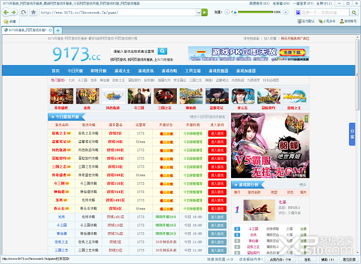Open the 游戏答题器 navigation item
Viewport: 361px width, 264px height.
point(218,71)
